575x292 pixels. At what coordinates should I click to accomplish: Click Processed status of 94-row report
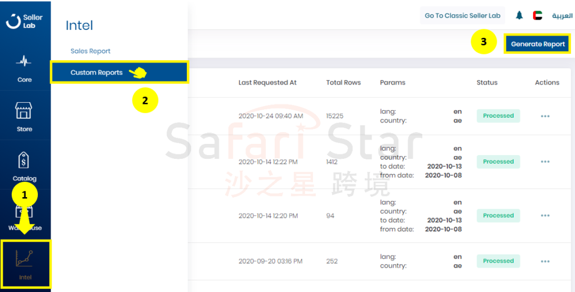click(498, 215)
